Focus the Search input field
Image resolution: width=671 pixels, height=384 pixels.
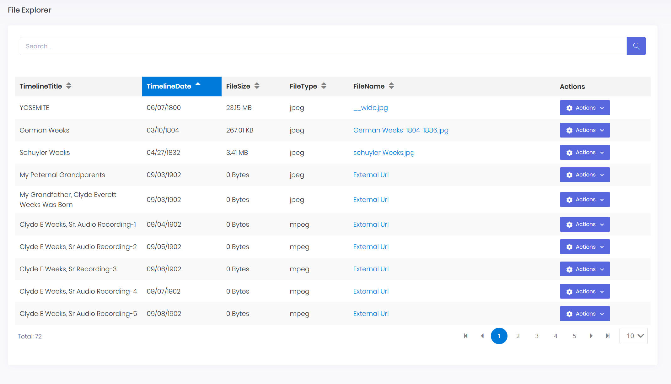(x=323, y=46)
